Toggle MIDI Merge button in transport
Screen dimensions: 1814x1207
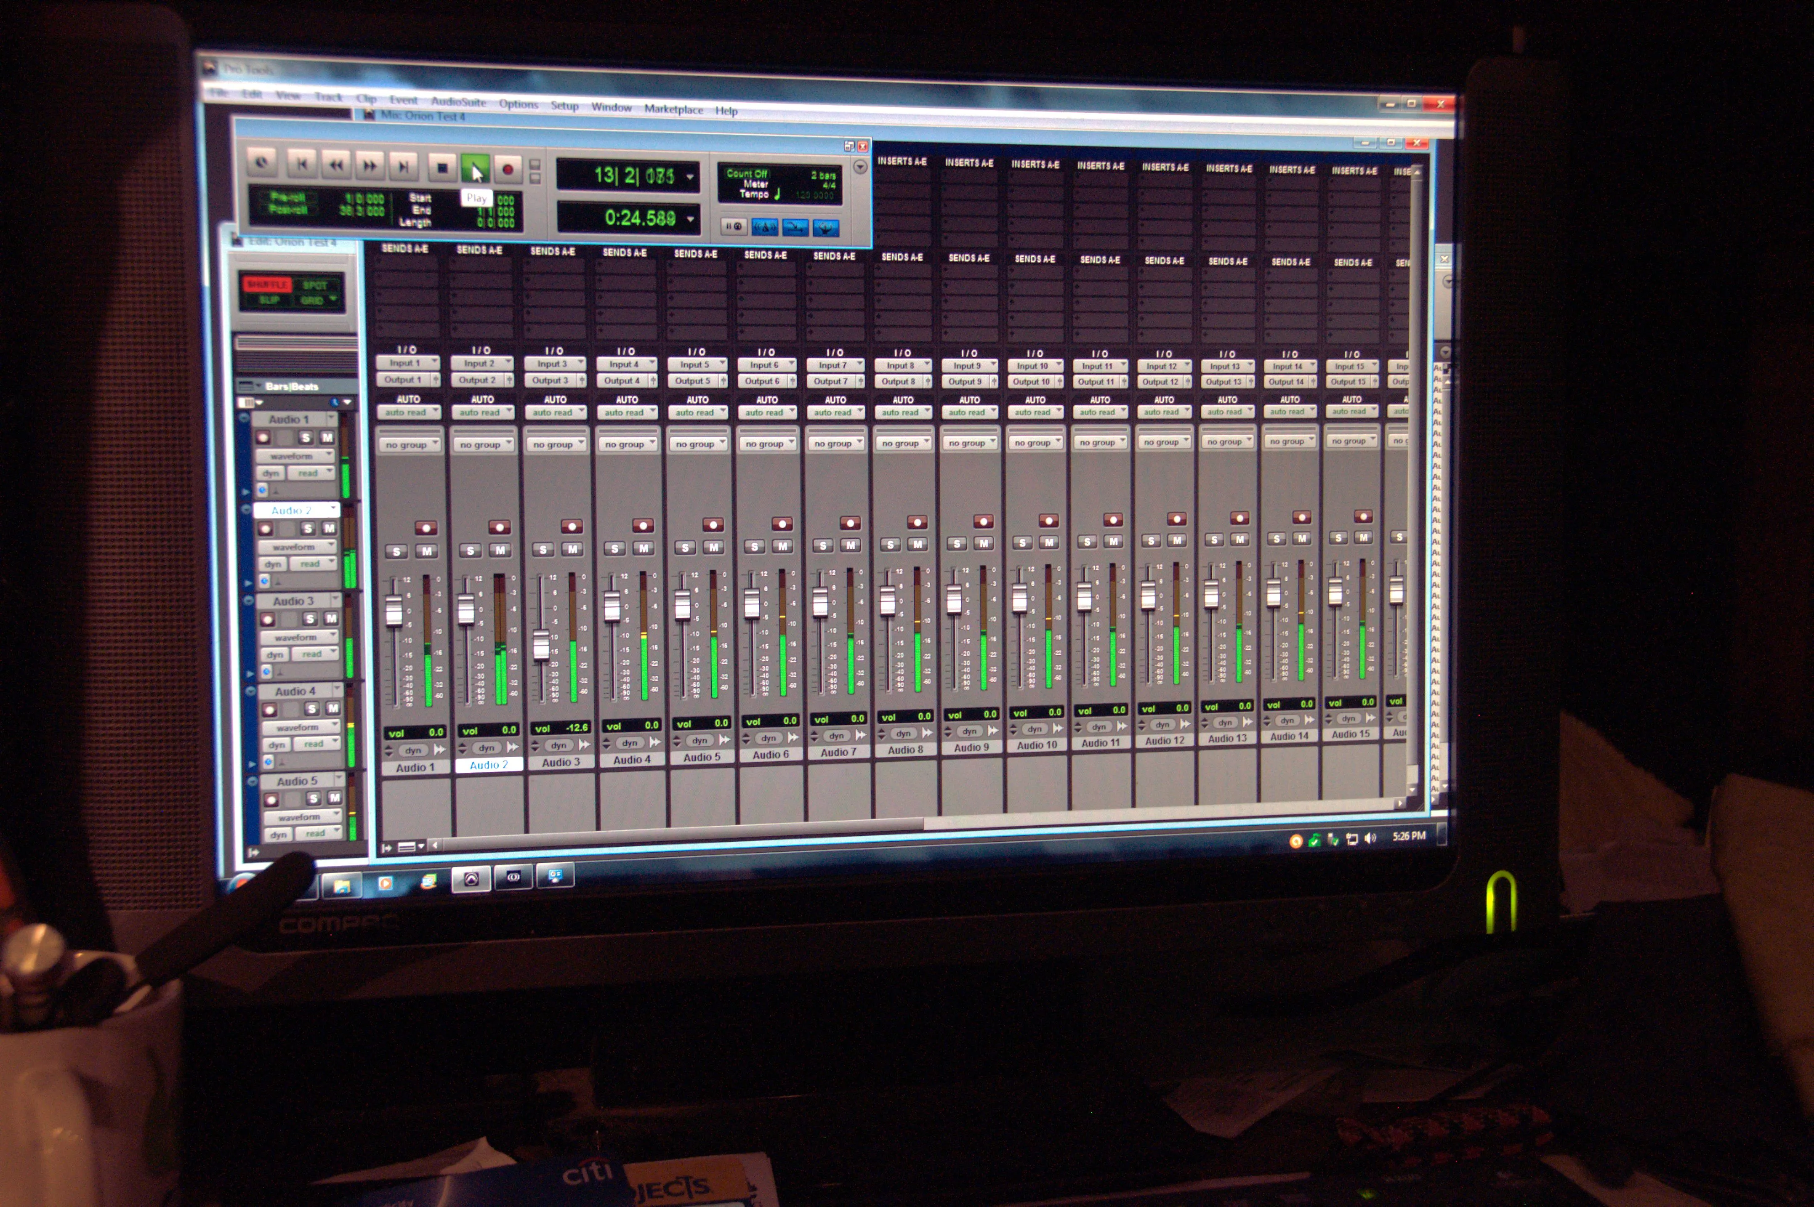tap(795, 227)
